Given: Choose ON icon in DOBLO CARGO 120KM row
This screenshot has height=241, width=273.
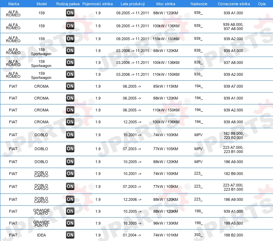Looking at the screenshot, I should point(70,199).
